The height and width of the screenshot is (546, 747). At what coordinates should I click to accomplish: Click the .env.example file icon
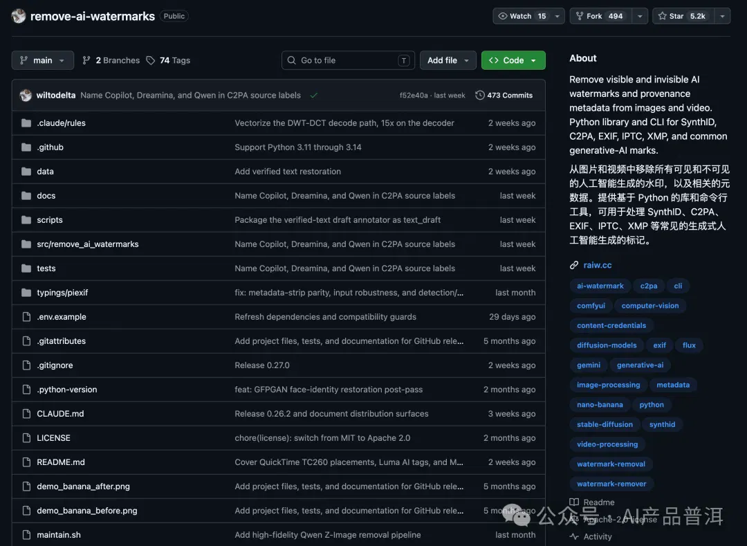pyautogui.click(x=27, y=317)
